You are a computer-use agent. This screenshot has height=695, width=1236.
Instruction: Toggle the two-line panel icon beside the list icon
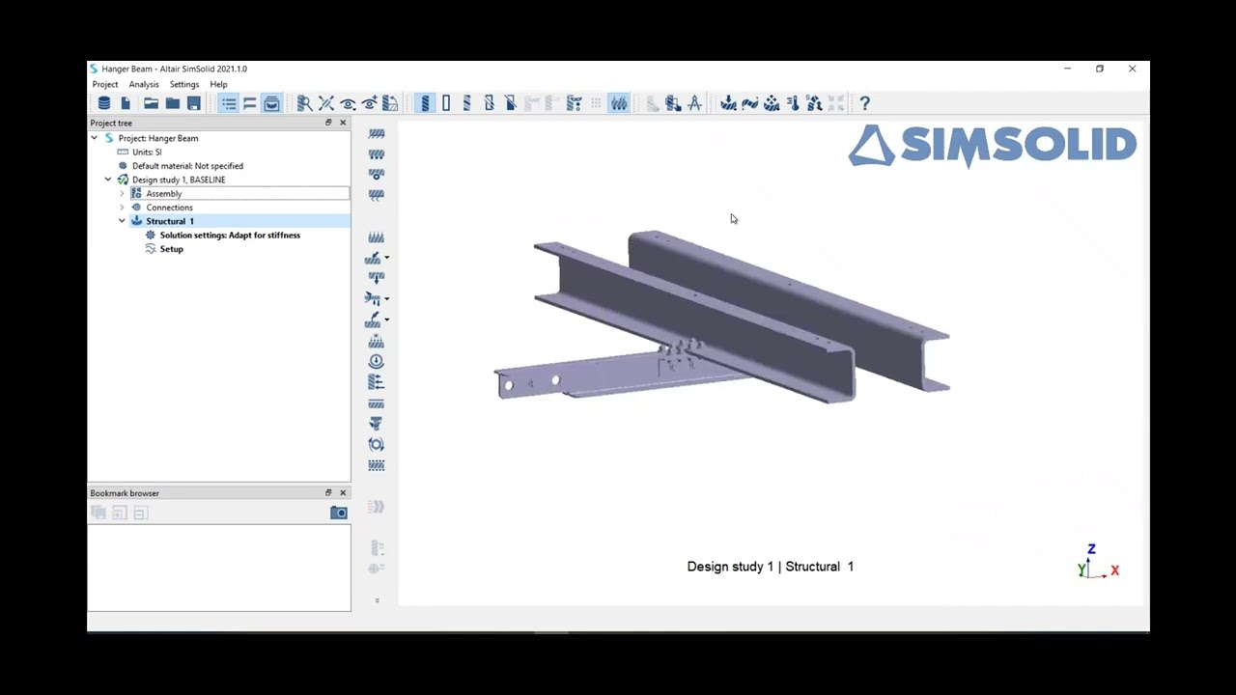pyautogui.click(x=250, y=103)
